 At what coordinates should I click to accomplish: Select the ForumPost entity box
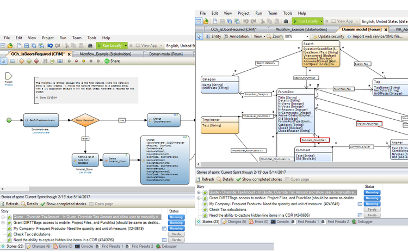[295, 92]
